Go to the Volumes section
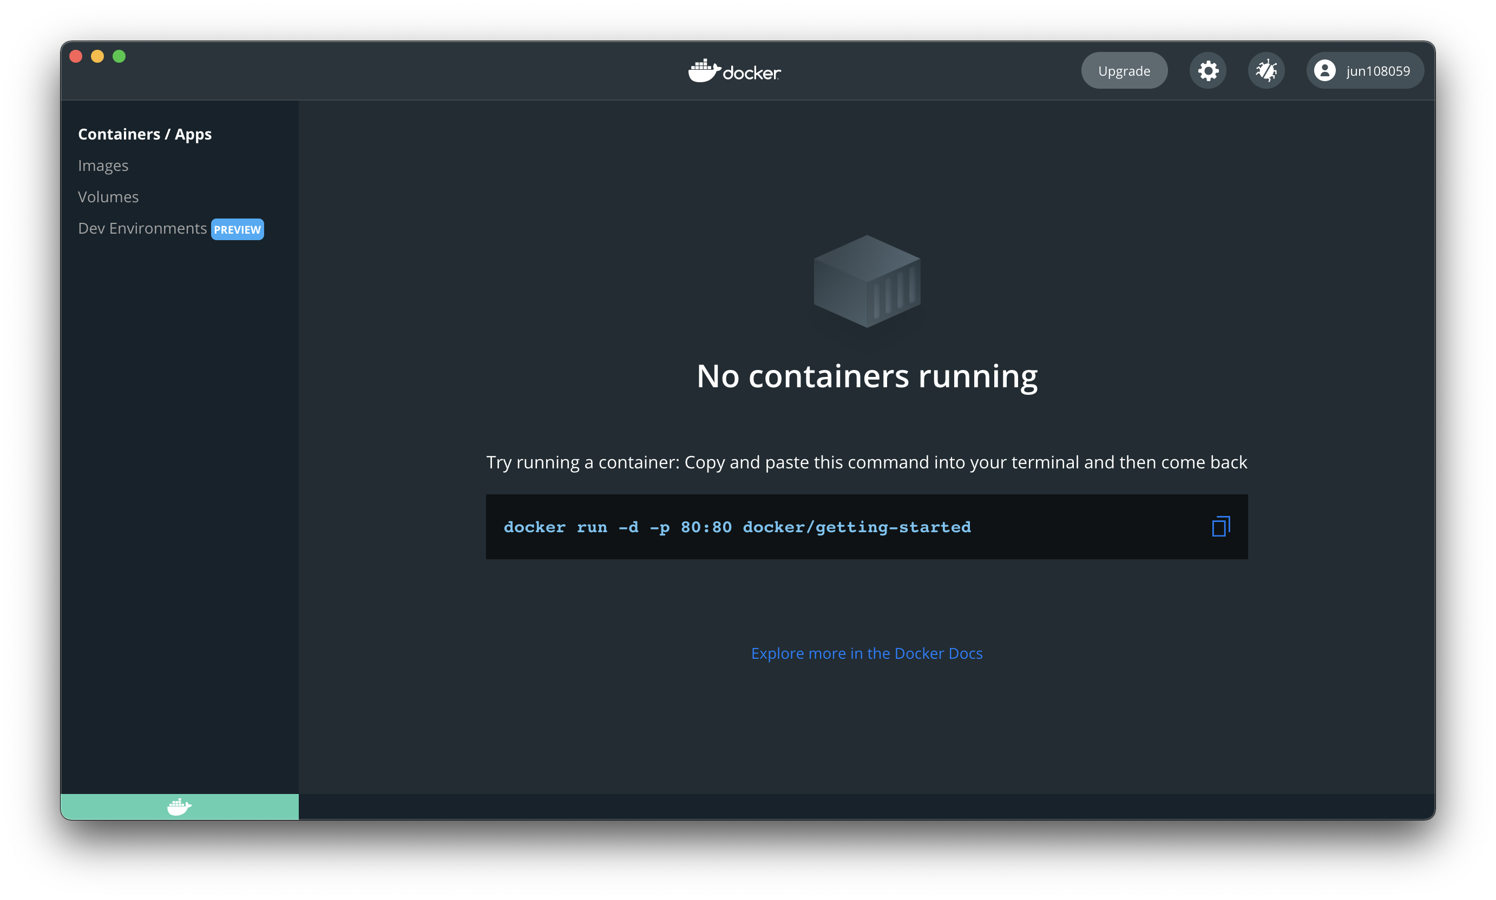 [x=108, y=197]
